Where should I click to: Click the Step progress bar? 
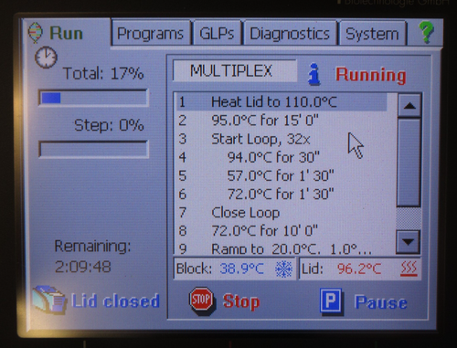point(93,149)
